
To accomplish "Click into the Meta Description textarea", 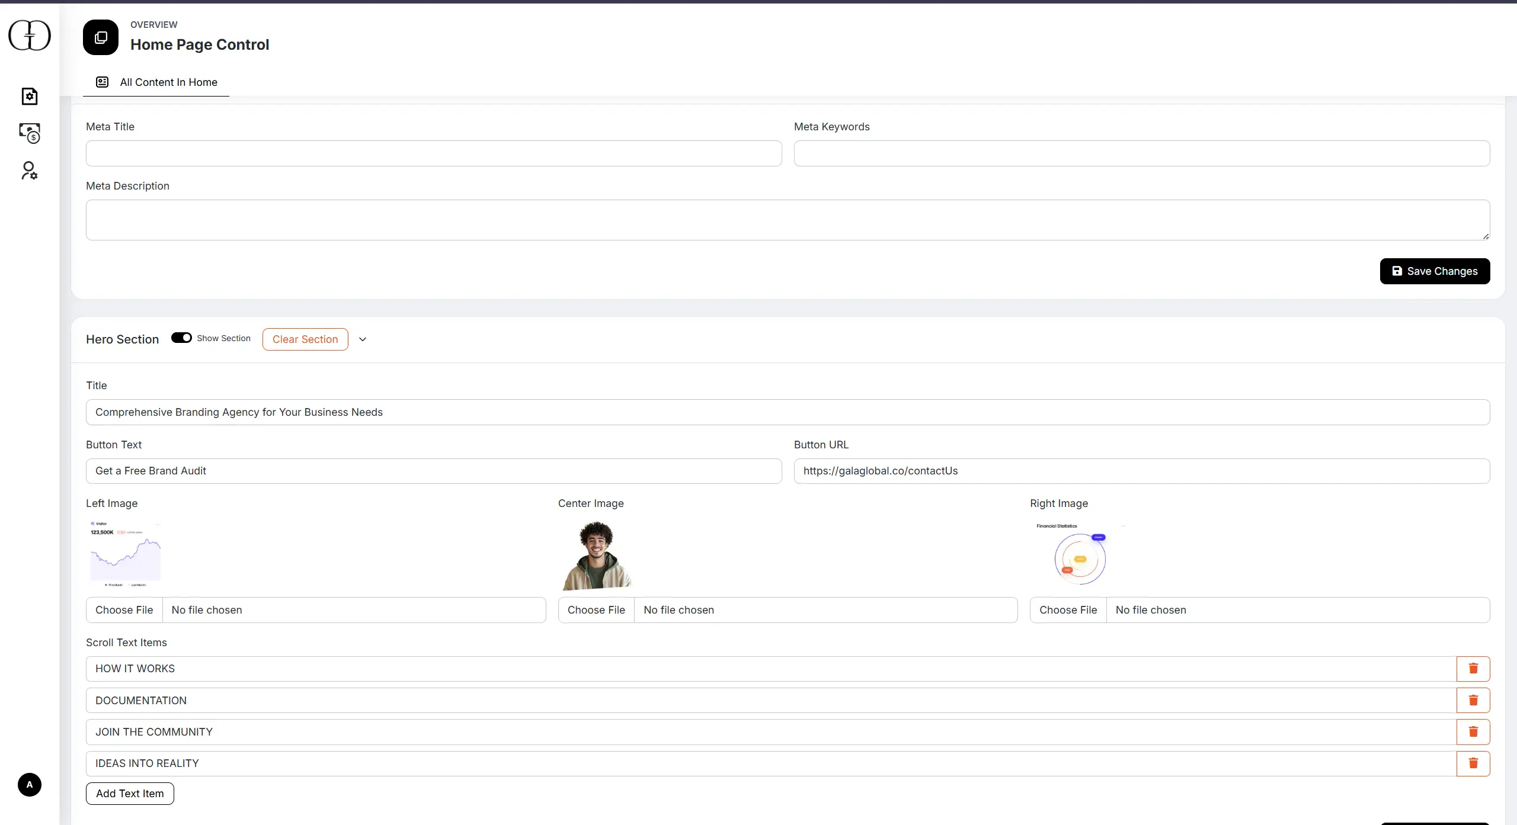I will click(788, 220).
